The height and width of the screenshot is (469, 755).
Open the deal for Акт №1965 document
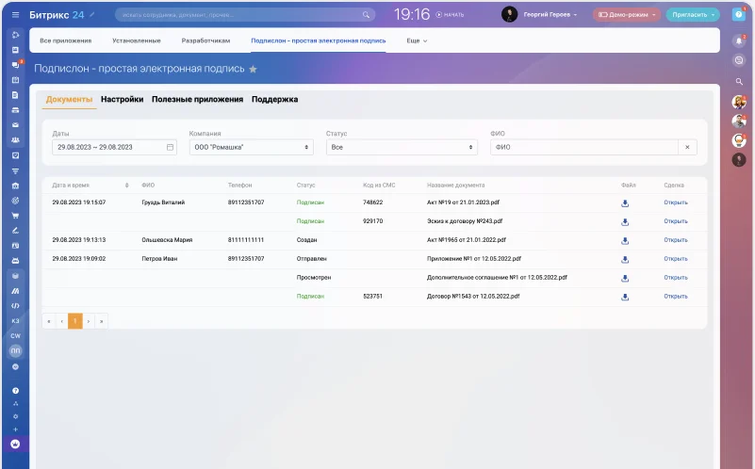coord(676,240)
